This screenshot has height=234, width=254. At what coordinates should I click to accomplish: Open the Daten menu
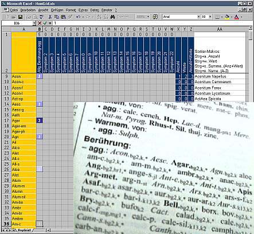coord(95,10)
